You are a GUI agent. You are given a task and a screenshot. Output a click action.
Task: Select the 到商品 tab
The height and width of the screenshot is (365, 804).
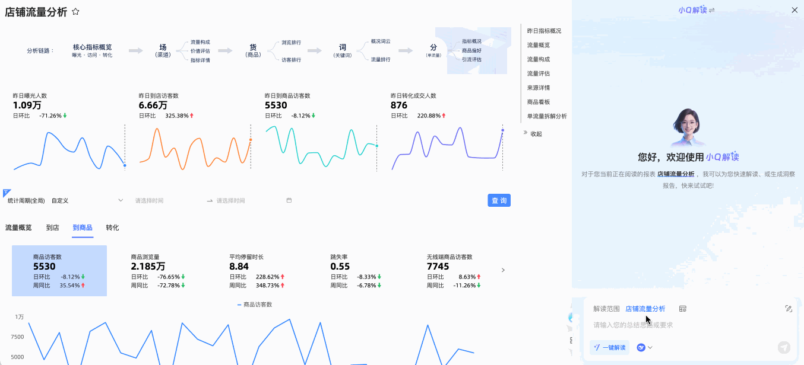pyautogui.click(x=83, y=228)
